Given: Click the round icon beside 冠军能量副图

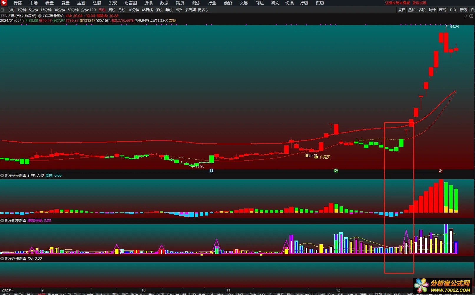Looking at the screenshot, I should coord(2,221).
